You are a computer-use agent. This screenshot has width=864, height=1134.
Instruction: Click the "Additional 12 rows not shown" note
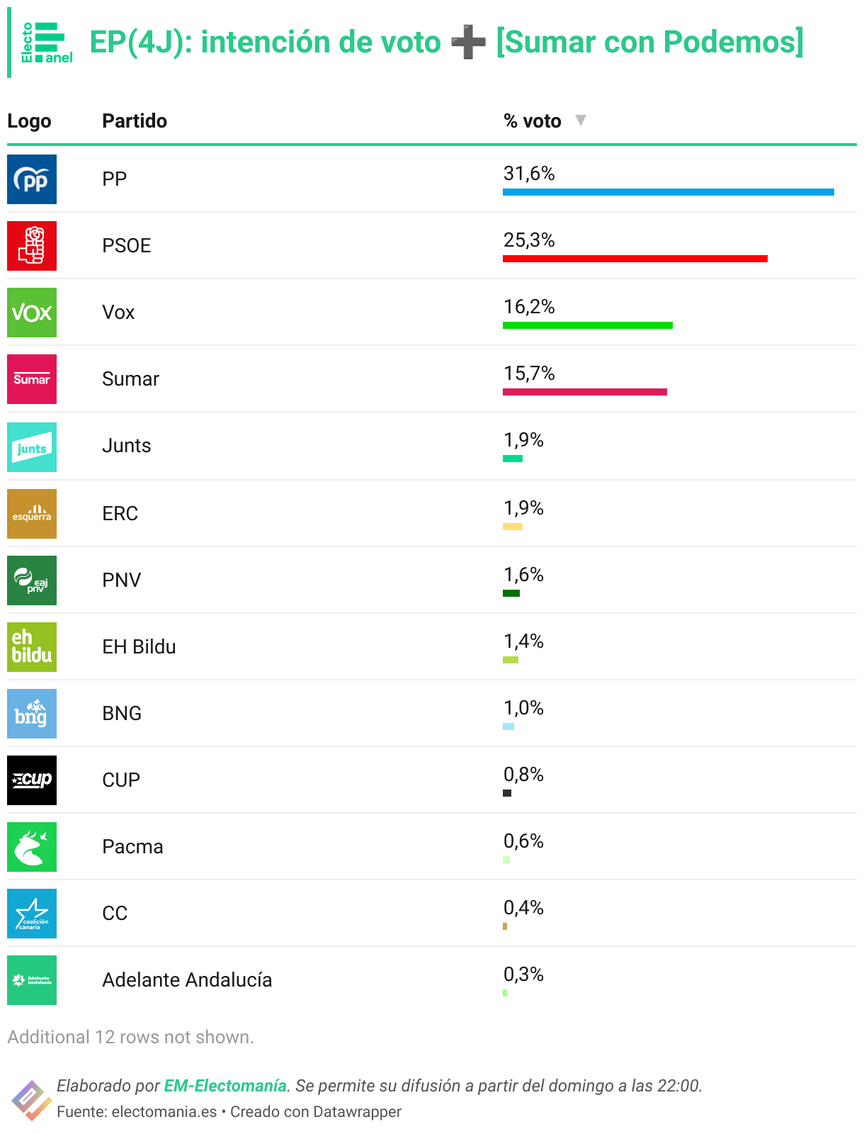pyautogui.click(x=130, y=1037)
